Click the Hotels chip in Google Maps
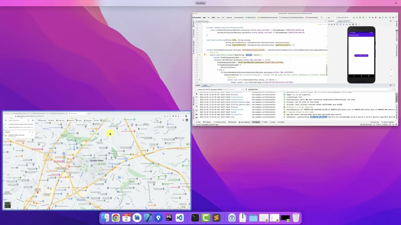The image size is (401, 225). (x=52, y=120)
